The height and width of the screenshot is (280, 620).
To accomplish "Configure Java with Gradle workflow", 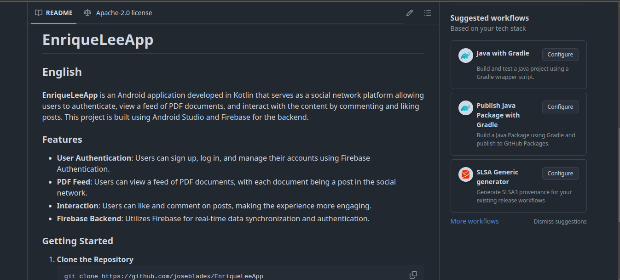I will 560,54.
